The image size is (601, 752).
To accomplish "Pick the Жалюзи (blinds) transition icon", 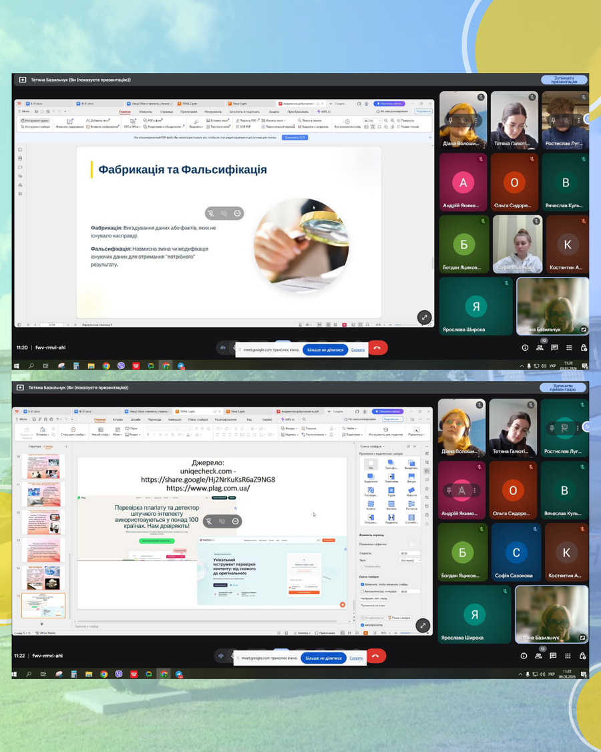I will coord(391,503).
